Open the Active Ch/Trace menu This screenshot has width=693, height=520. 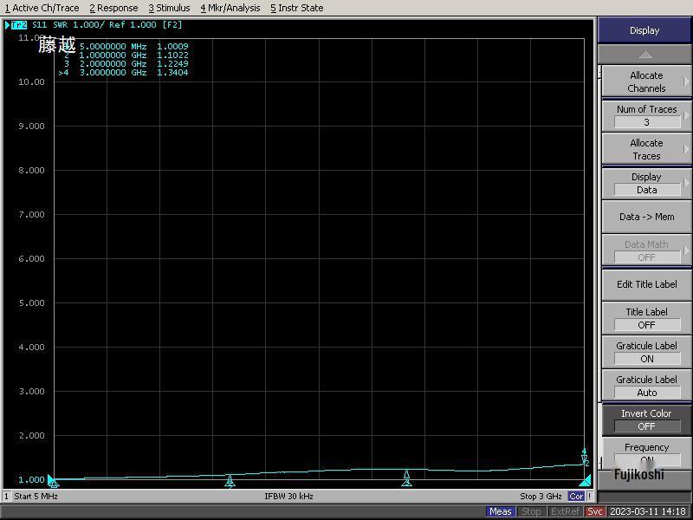click(x=42, y=8)
